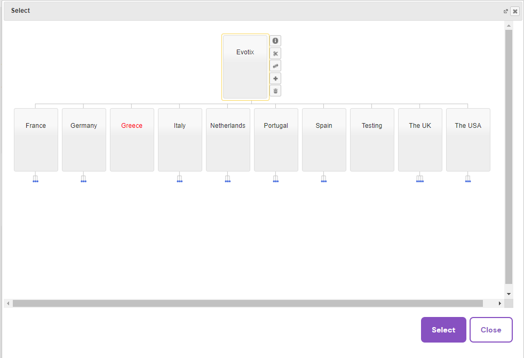Click the Portugal node
Viewport: 524px width, 358px height.
coord(276,140)
